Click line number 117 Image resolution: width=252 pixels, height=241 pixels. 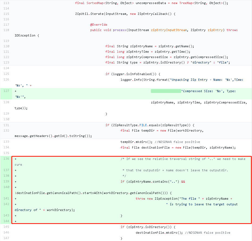click(x=6, y=25)
